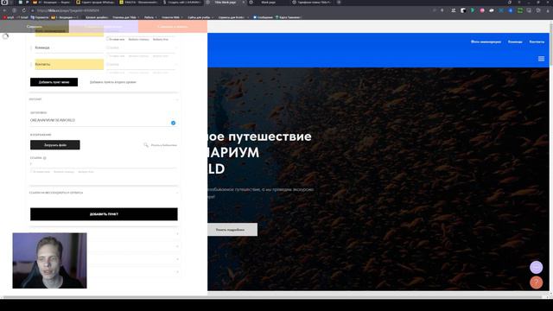Switch to the Tilda blank page tab

click(225, 3)
